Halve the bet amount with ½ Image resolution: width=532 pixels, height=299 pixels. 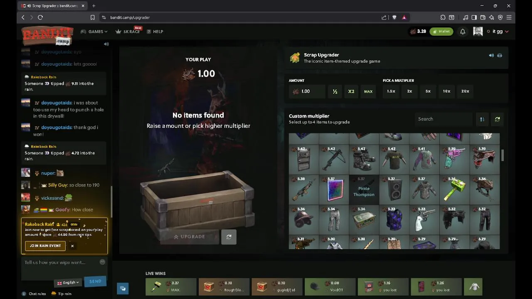(335, 91)
